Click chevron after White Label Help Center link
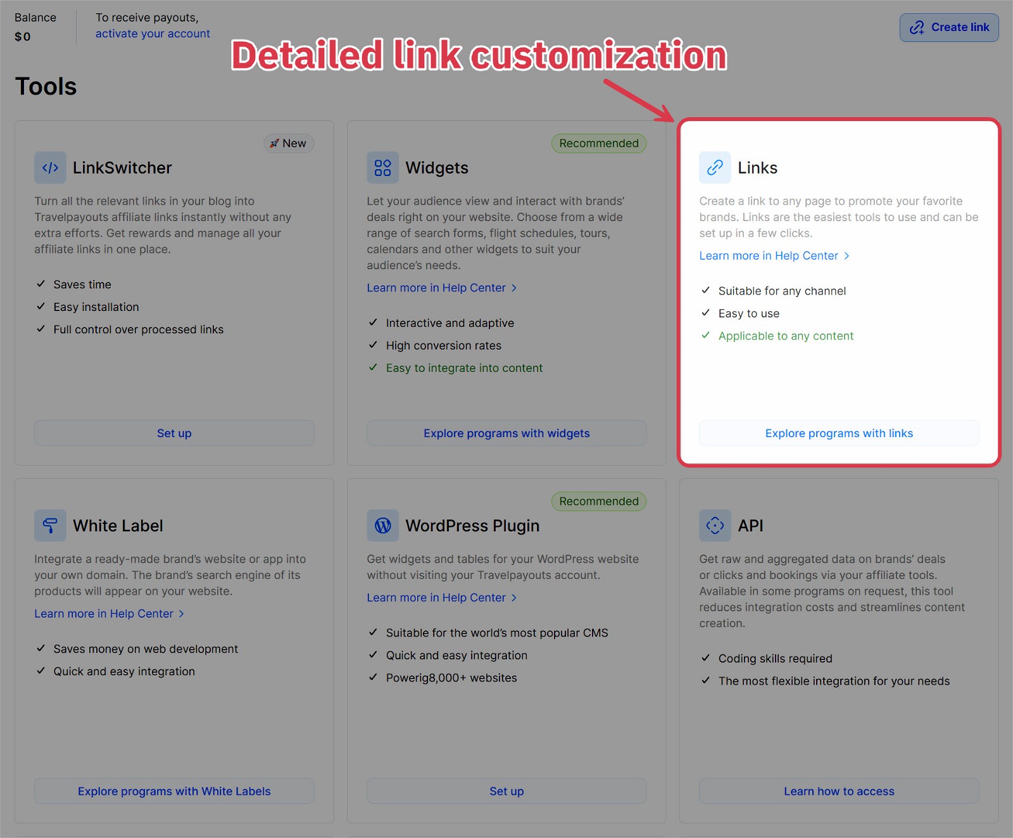 coord(182,614)
